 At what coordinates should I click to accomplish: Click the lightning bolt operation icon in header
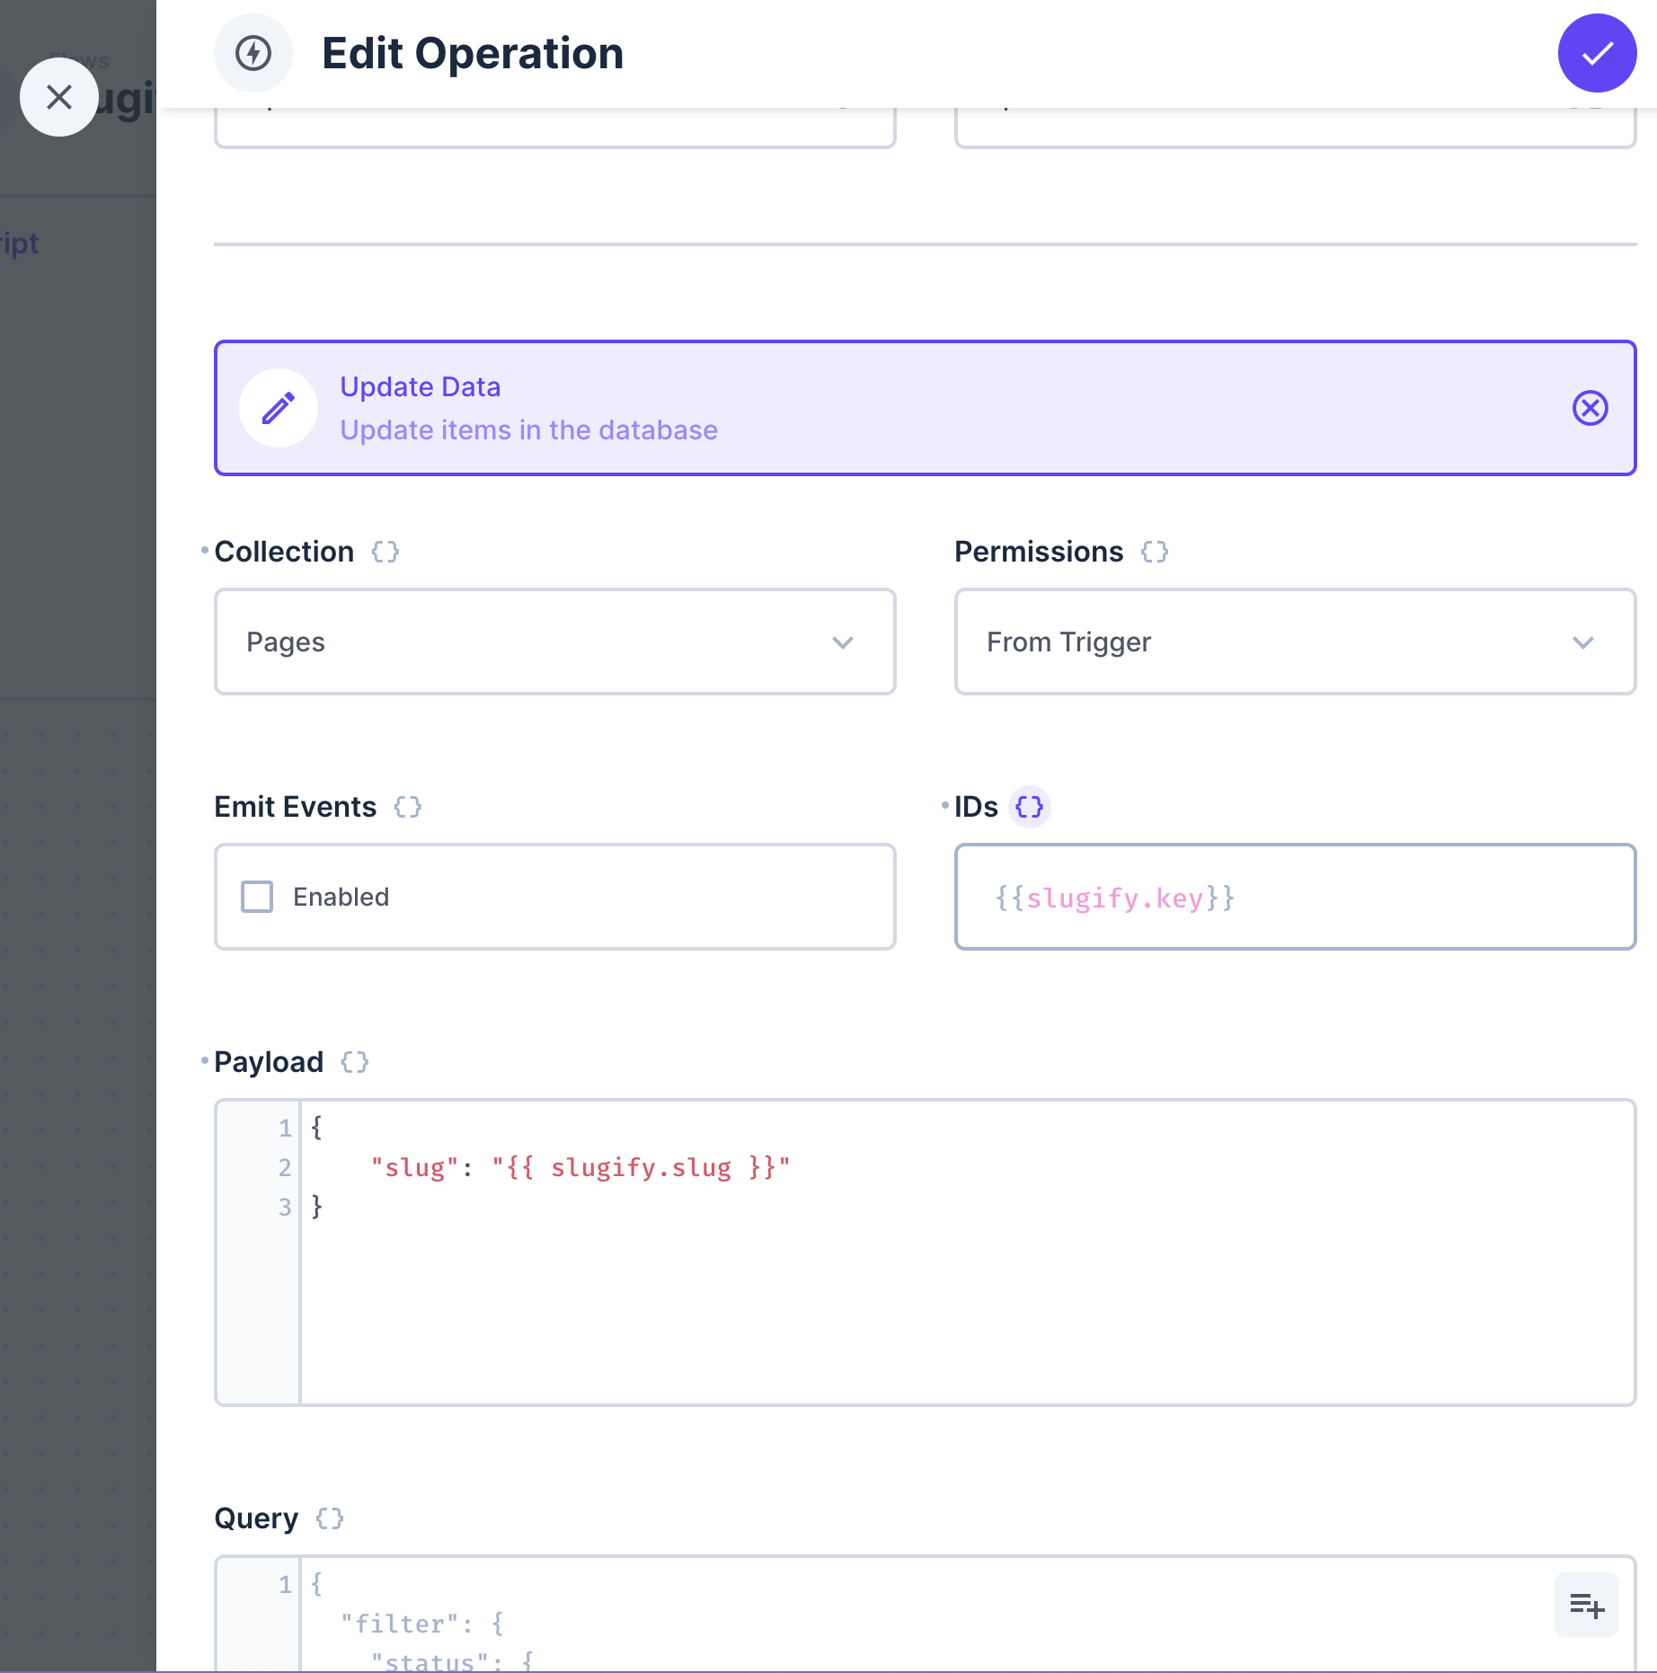click(253, 53)
